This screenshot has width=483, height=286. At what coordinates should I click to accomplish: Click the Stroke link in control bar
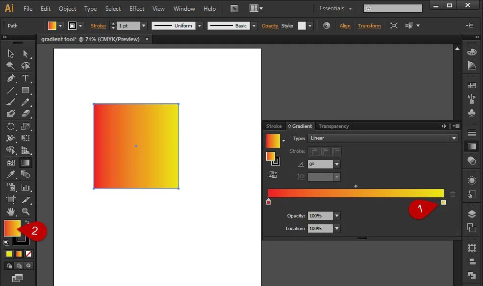[98, 25]
